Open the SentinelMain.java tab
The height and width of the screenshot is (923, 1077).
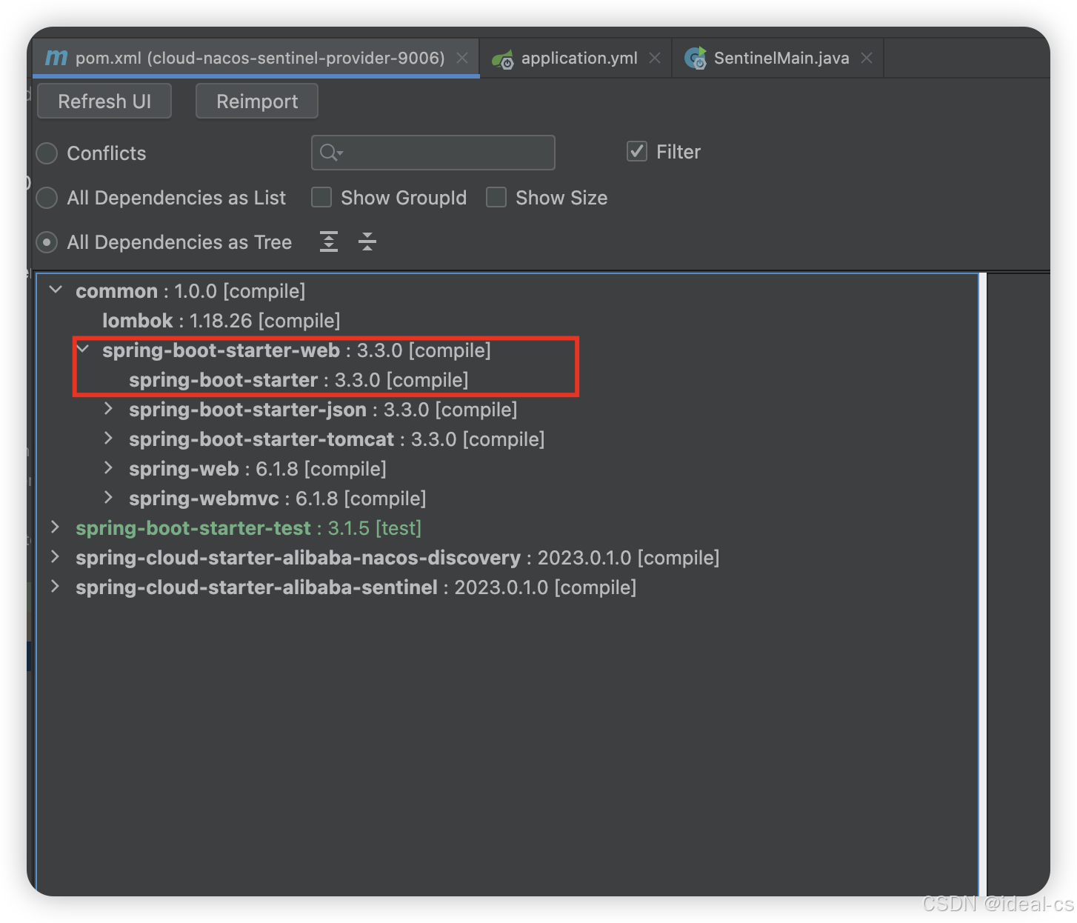(x=778, y=58)
